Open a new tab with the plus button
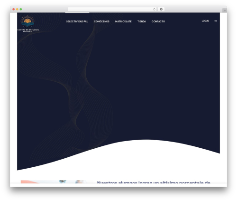The image size is (237, 201). (x=225, y=10)
